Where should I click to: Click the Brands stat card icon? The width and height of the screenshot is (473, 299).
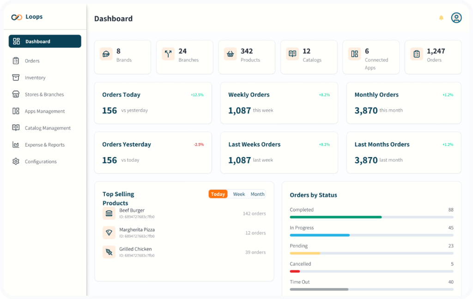107,53
